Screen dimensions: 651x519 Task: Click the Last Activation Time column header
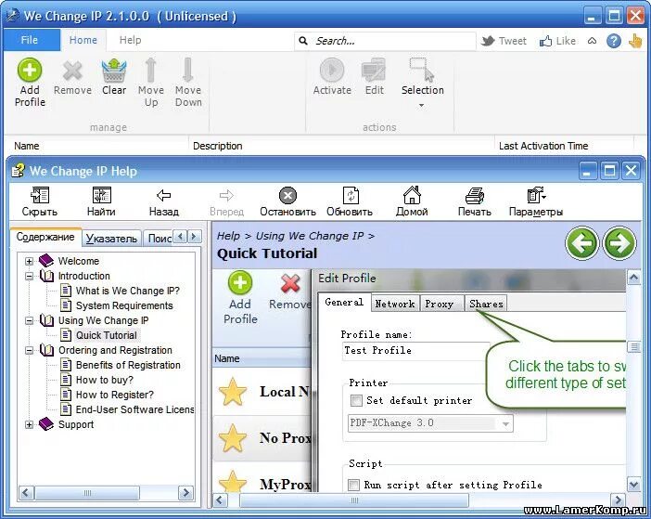click(565, 146)
